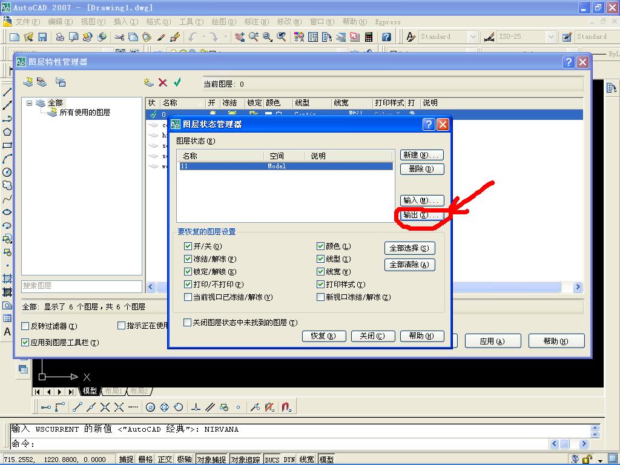Click layer list horizontal scrollbar right arrow
This screenshot has width=620, height=465.
578,287
